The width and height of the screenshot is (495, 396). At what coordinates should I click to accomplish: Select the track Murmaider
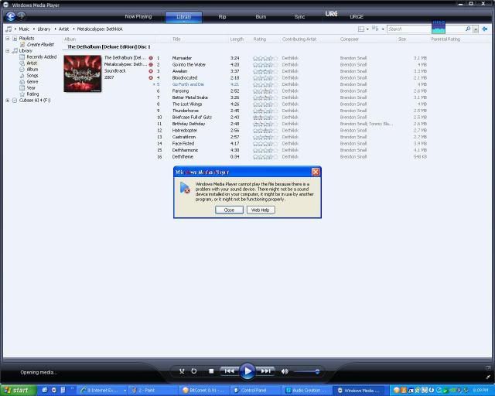182,58
